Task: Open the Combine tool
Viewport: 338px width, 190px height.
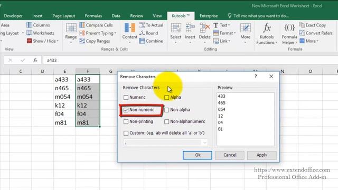Action: click(151, 41)
